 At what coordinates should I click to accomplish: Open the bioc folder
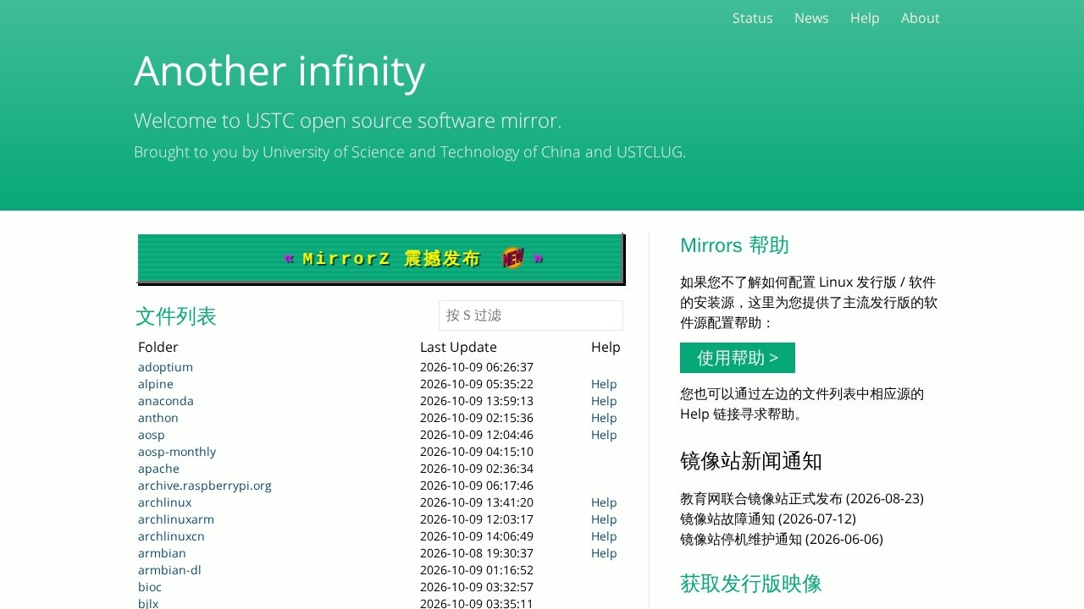coord(150,587)
